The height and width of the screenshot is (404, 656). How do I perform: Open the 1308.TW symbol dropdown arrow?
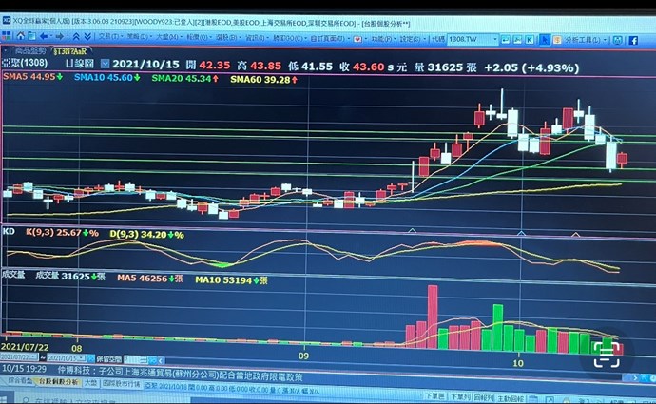(495, 39)
